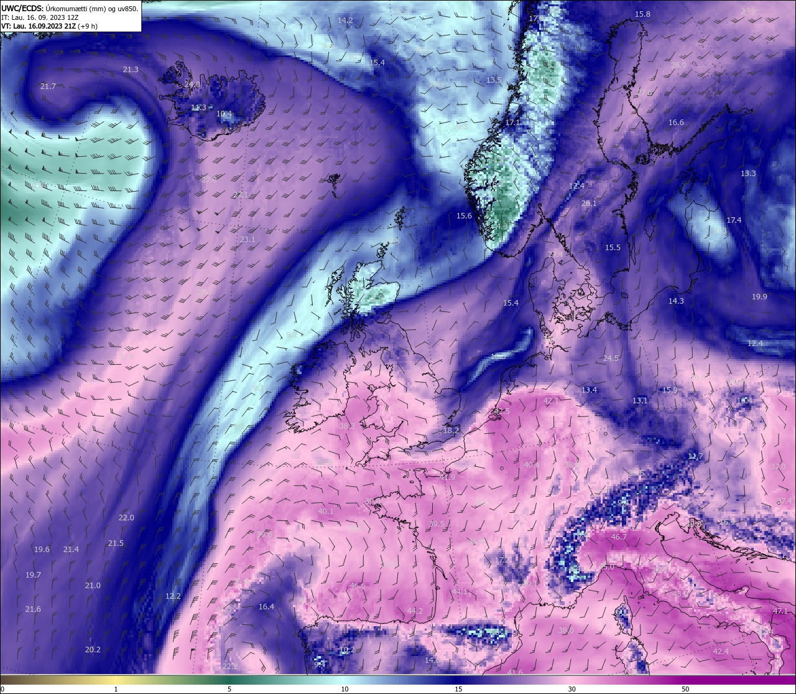The height and width of the screenshot is (694, 796).
Task: Select the 46.7 value on the map
Action: coord(619,537)
